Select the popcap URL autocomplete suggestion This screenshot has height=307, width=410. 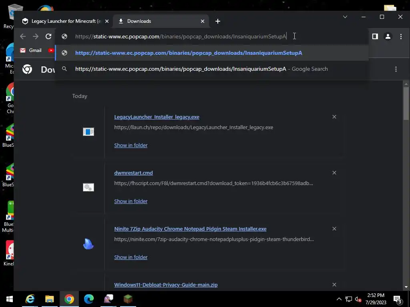click(x=212, y=53)
